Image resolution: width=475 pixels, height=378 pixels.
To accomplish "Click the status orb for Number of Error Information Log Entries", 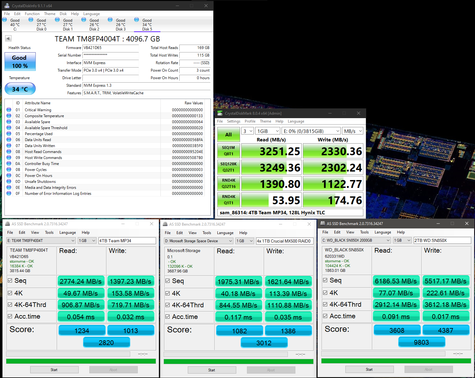I will pos(9,193).
